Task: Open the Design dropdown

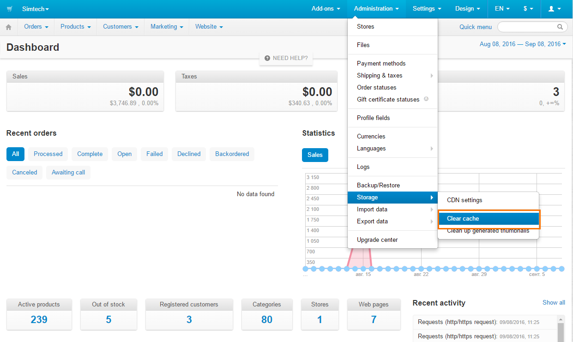Action: [468, 9]
